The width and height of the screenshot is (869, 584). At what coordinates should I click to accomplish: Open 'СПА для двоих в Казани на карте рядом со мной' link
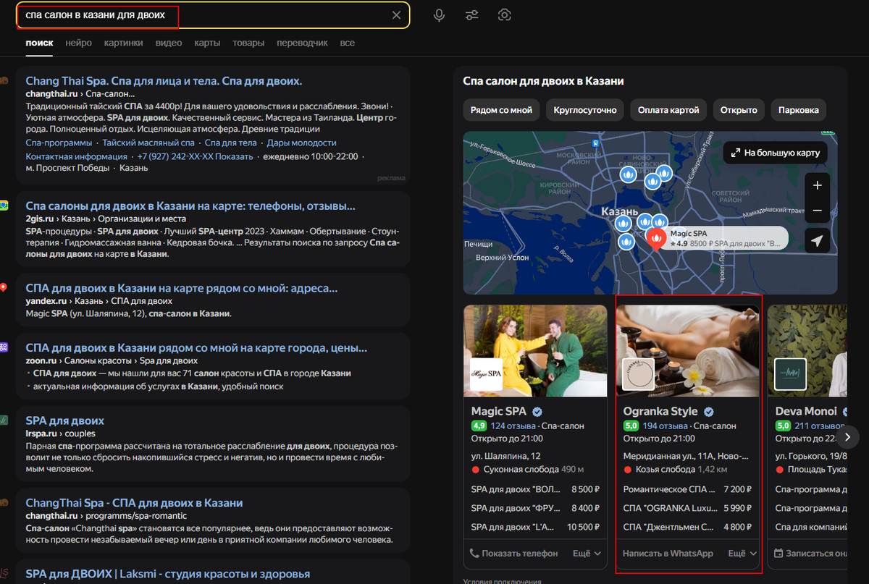pyautogui.click(x=182, y=288)
